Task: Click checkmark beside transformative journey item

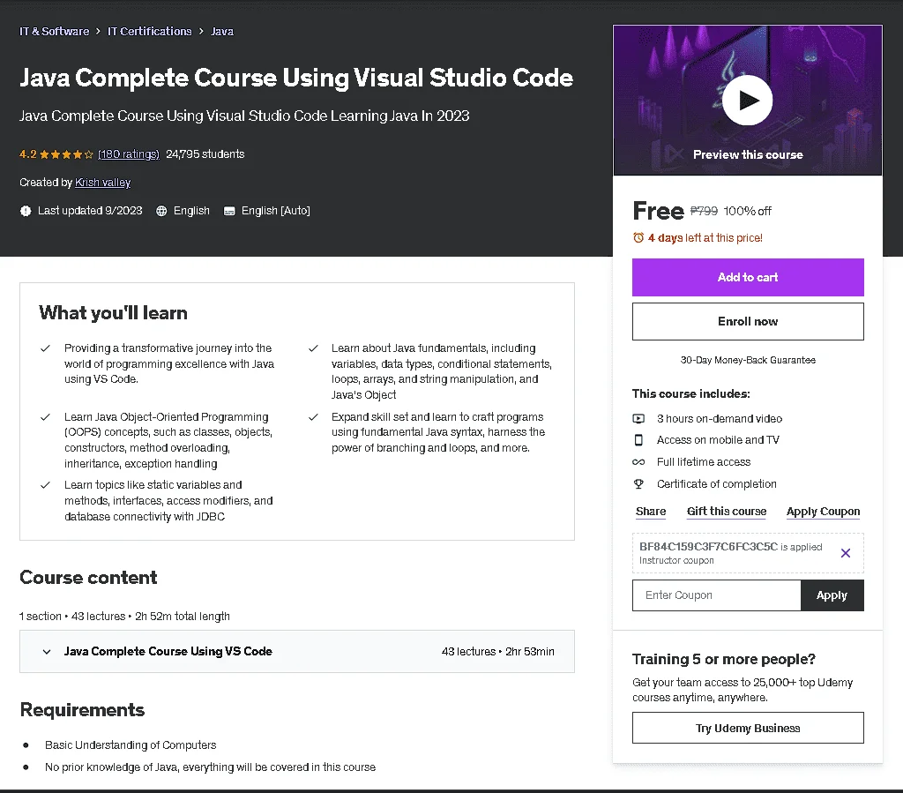Action: (45, 348)
